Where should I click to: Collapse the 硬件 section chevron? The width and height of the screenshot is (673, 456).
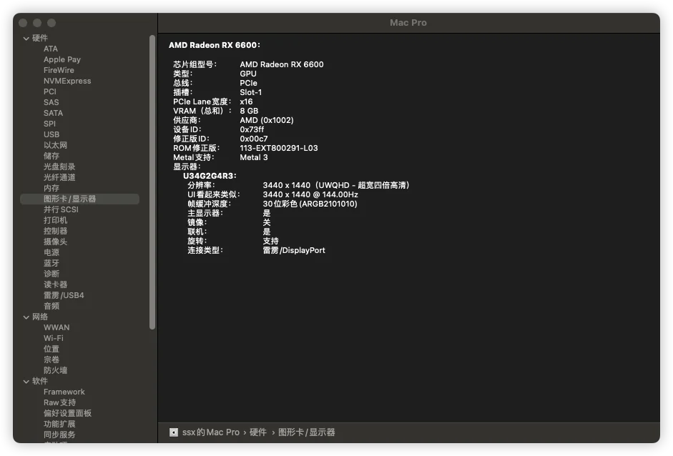[26, 39]
